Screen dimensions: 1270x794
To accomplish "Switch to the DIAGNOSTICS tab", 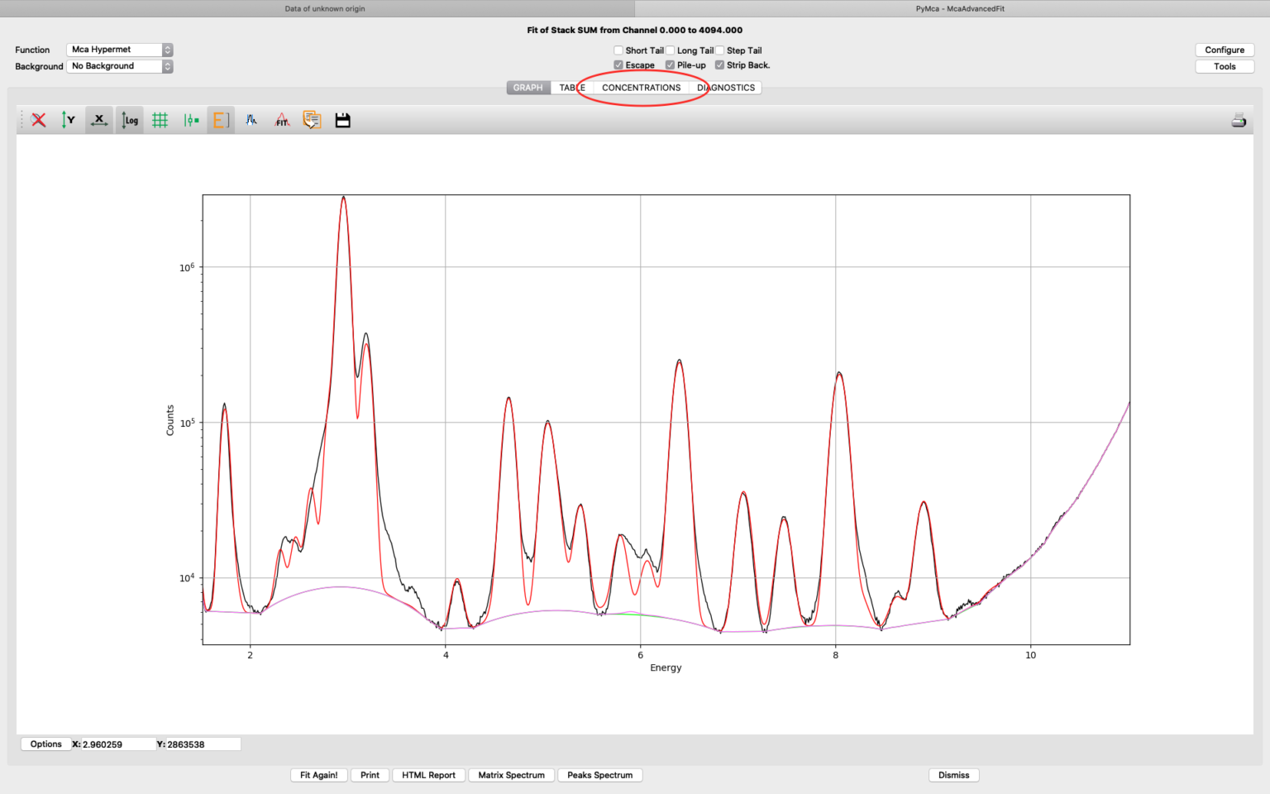I will click(x=726, y=88).
